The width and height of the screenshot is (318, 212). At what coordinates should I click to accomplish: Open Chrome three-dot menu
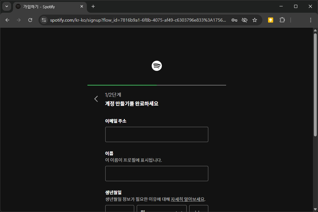(x=310, y=20)
